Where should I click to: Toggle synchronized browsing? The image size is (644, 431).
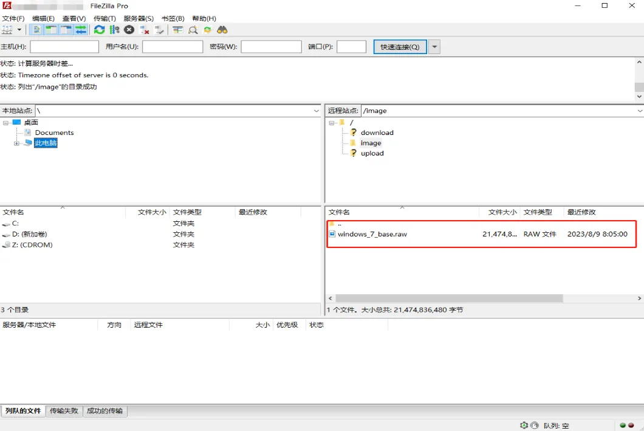point(208,30)
